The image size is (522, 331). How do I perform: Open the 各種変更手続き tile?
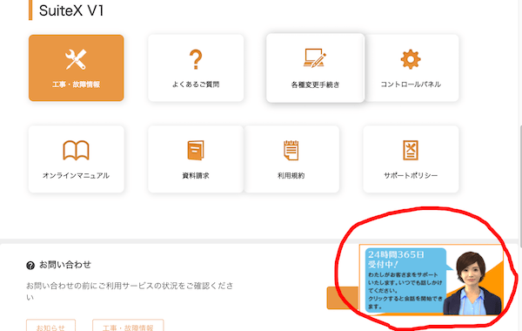(315, 68)
